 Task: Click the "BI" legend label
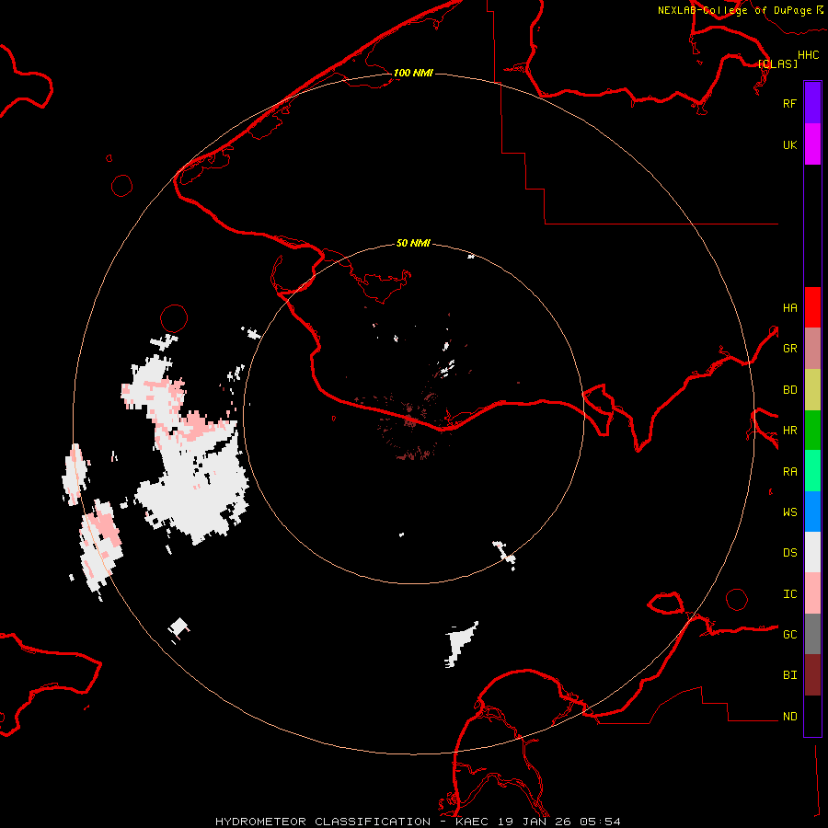pos(789,675)
